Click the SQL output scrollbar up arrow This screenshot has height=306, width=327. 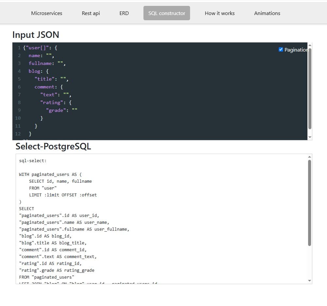309,157
